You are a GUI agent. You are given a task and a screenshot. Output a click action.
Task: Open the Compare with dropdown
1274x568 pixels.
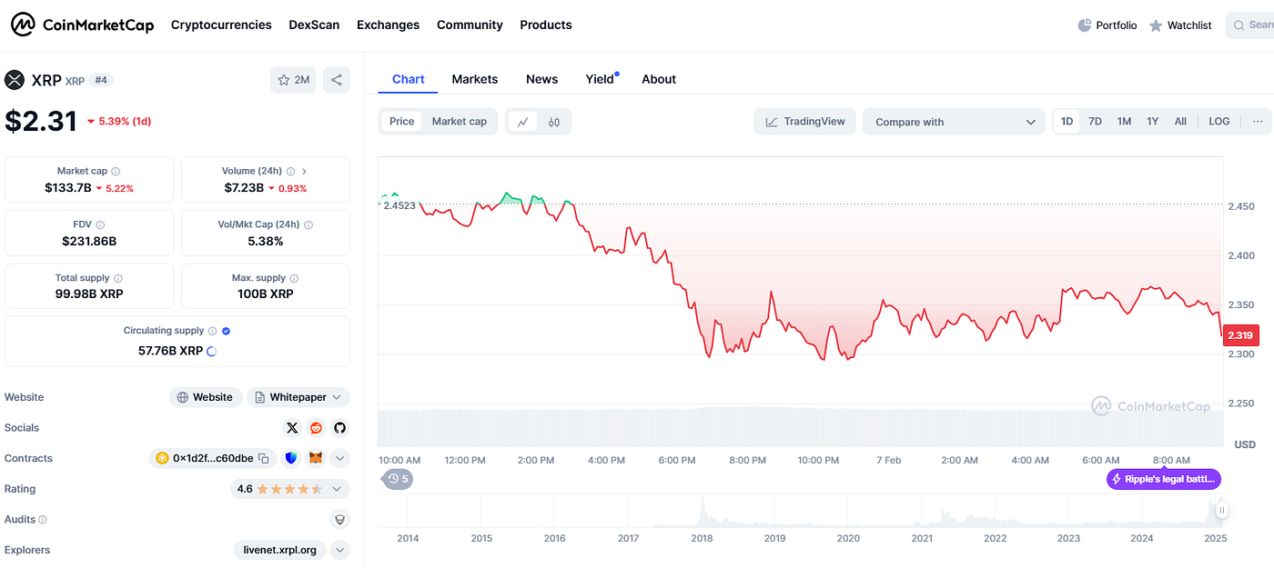(955, 122)
